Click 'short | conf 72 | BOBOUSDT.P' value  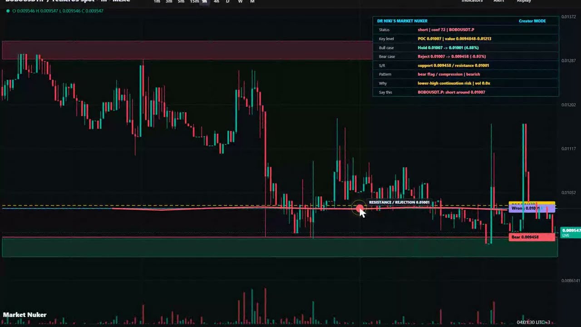[446, 30]
